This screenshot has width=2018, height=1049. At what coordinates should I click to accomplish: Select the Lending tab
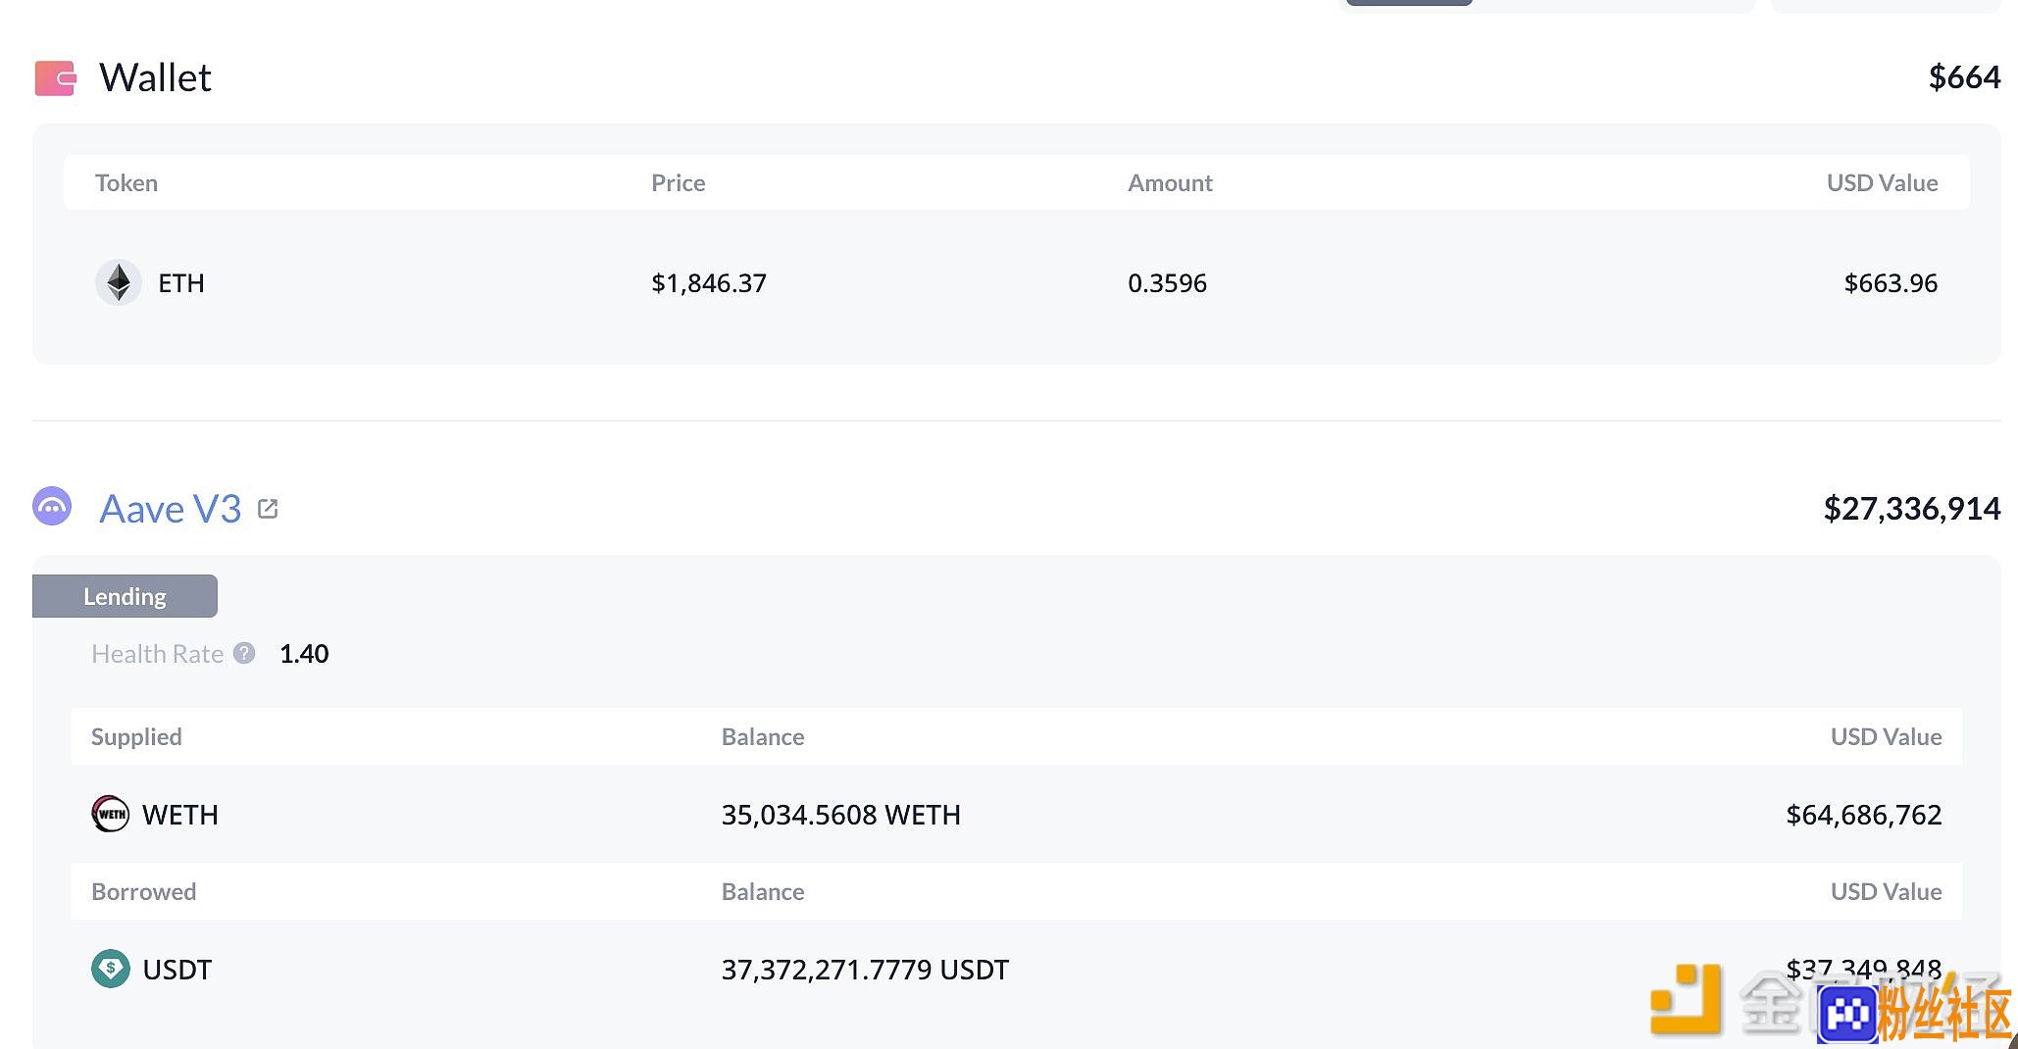click(125, 596)
